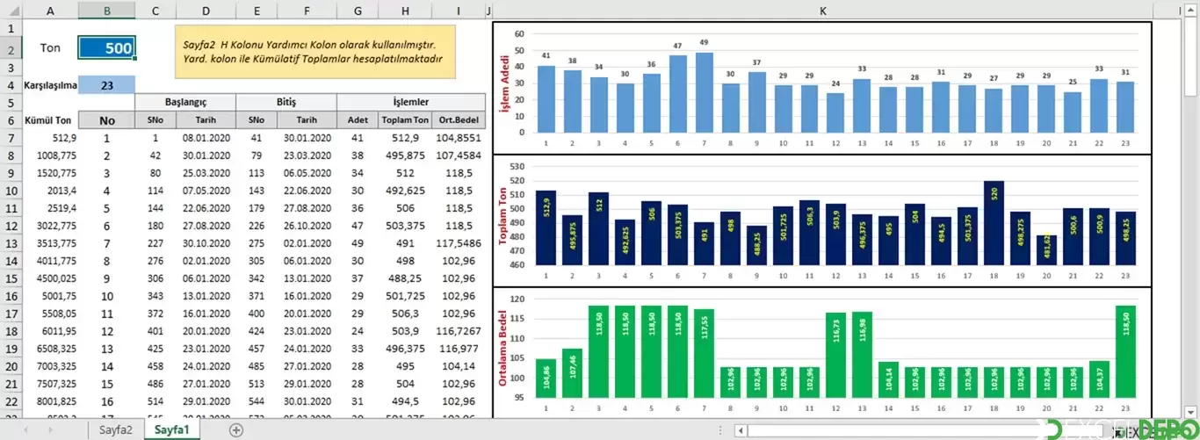The image size is (1200, 440).
Task: Click the horizontal scrollbar left arrow
Action: pos(741,430)
